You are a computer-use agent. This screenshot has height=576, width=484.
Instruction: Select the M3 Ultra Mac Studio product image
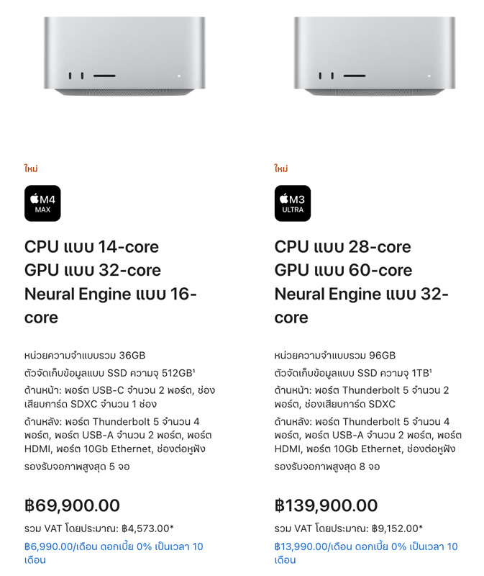(374, 56)
